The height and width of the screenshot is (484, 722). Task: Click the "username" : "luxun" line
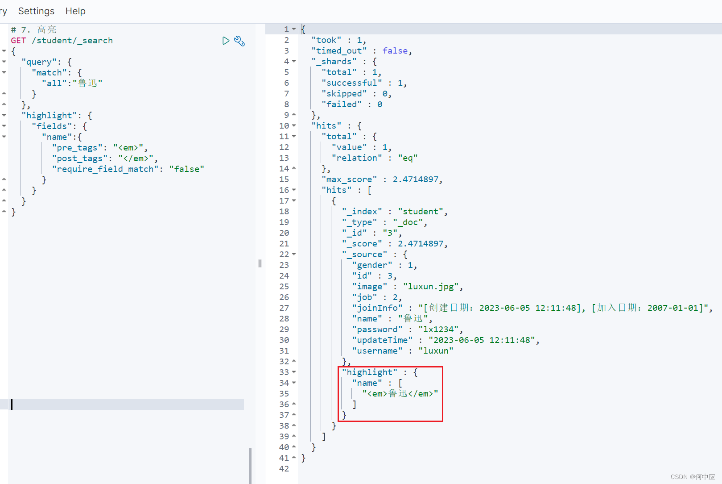tap(403, 351)
